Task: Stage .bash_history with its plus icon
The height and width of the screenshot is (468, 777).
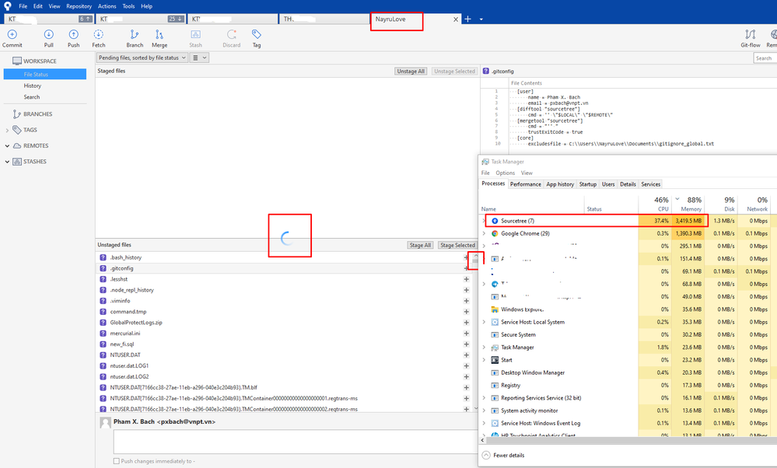Action: (466, 257)
